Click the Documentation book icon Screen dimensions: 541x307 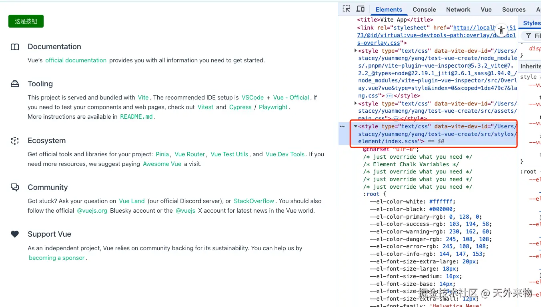[x=15, y=47]
